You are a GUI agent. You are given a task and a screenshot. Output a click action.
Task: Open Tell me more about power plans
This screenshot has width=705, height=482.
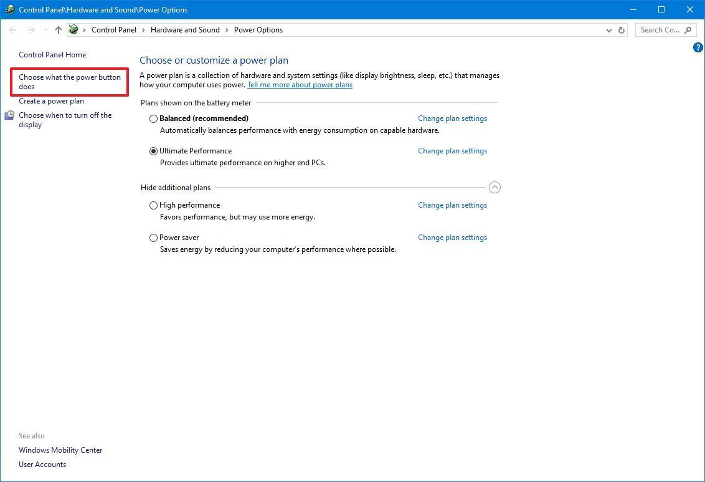click(300, 84)
